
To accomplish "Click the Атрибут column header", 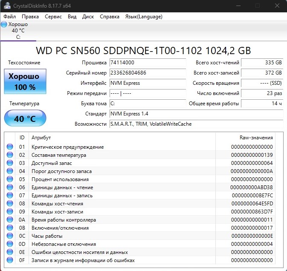I will 41,138.
